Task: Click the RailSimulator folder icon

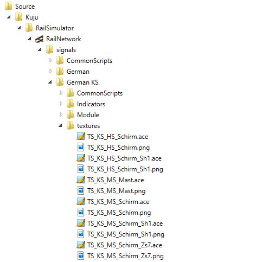Action: [x=29, y=28]
